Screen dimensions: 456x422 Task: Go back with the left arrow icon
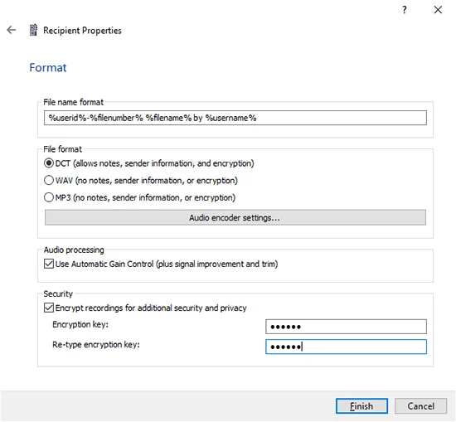(11, 30)
